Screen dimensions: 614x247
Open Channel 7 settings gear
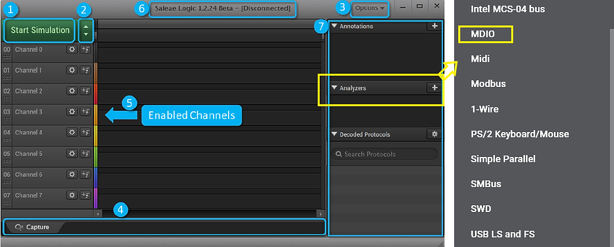(71, 194)
